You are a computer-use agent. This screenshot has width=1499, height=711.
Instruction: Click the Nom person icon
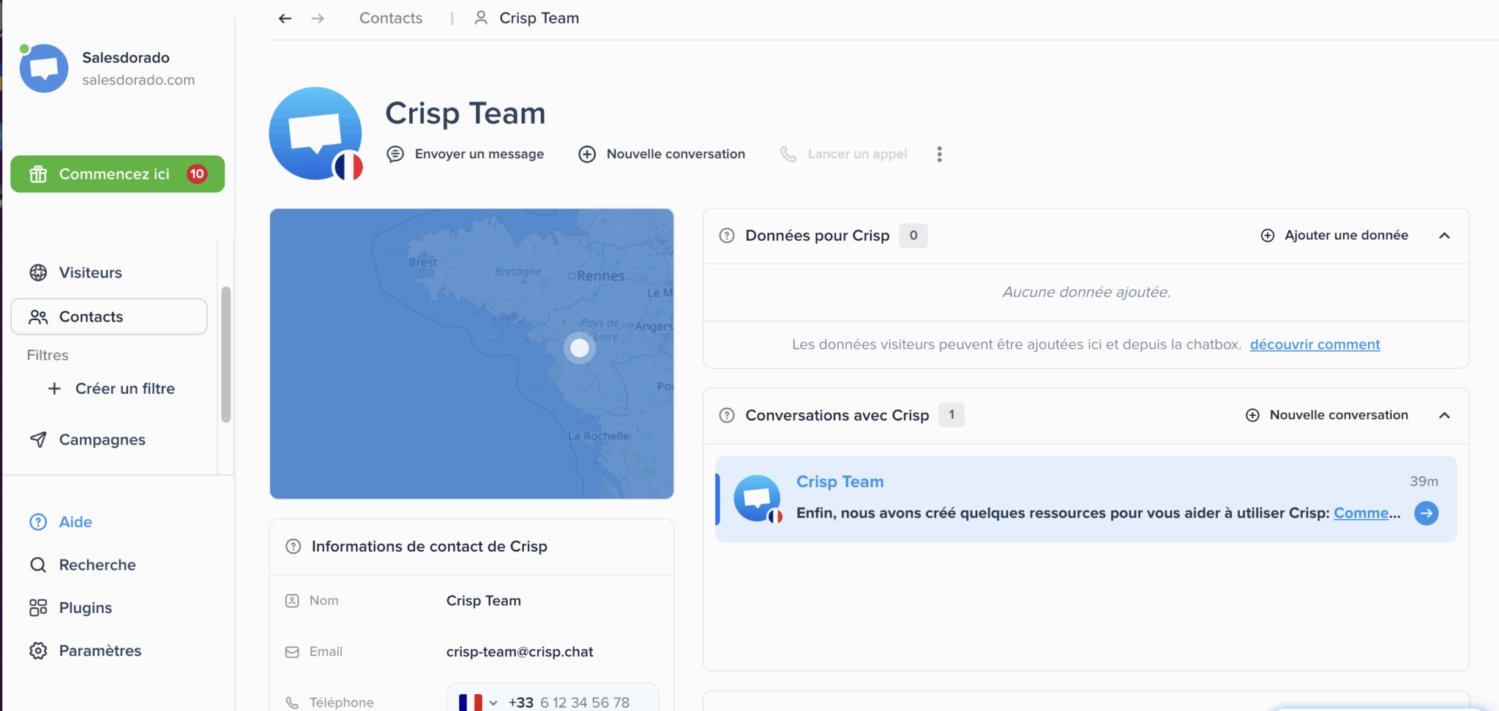292,600
